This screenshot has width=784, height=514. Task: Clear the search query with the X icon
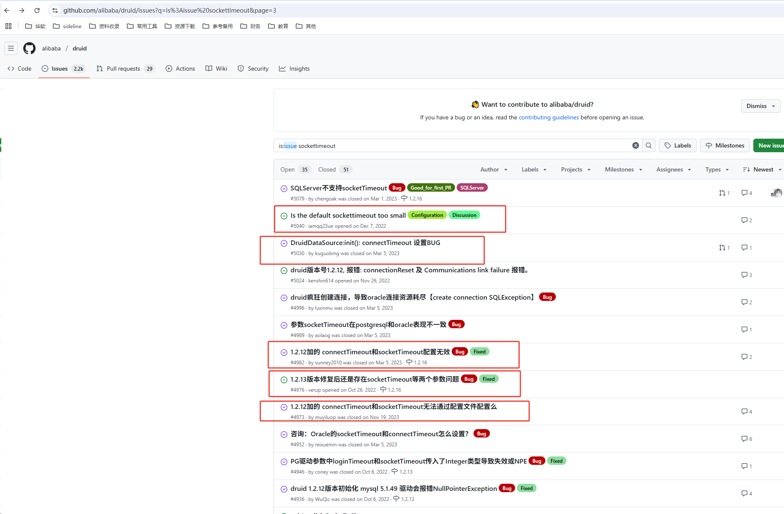click(x=635, y=145)
